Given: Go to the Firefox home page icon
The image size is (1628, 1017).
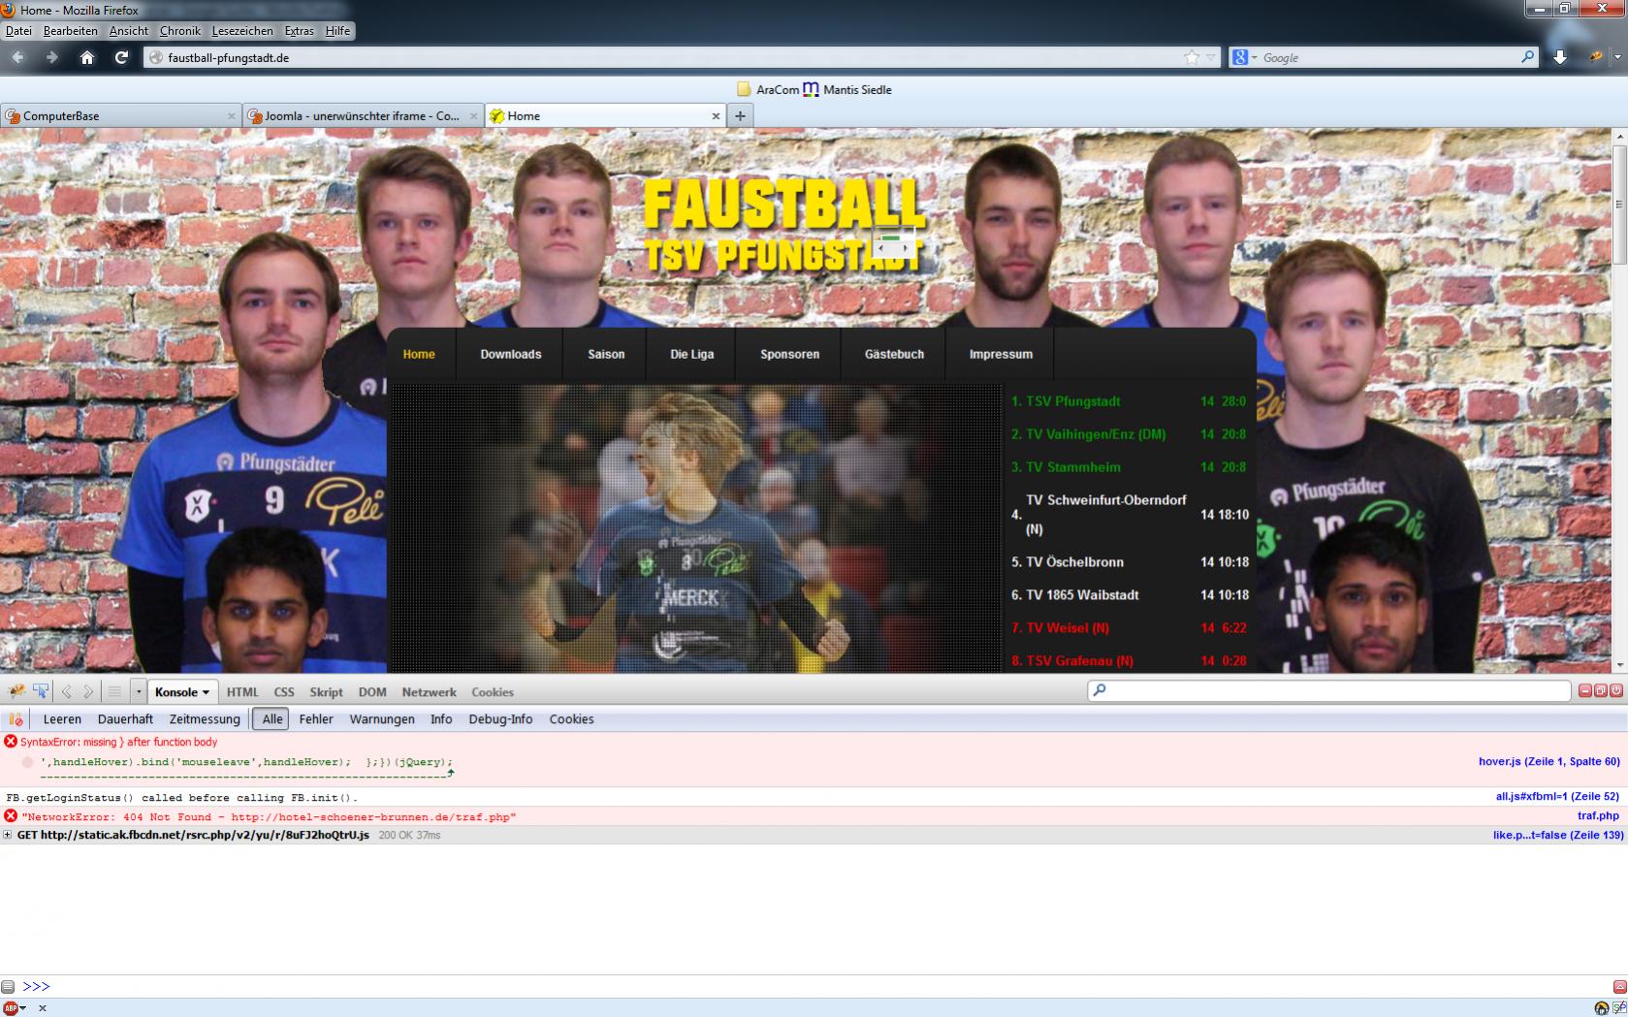Looking at the screenshot, I should tap(87, 57).
